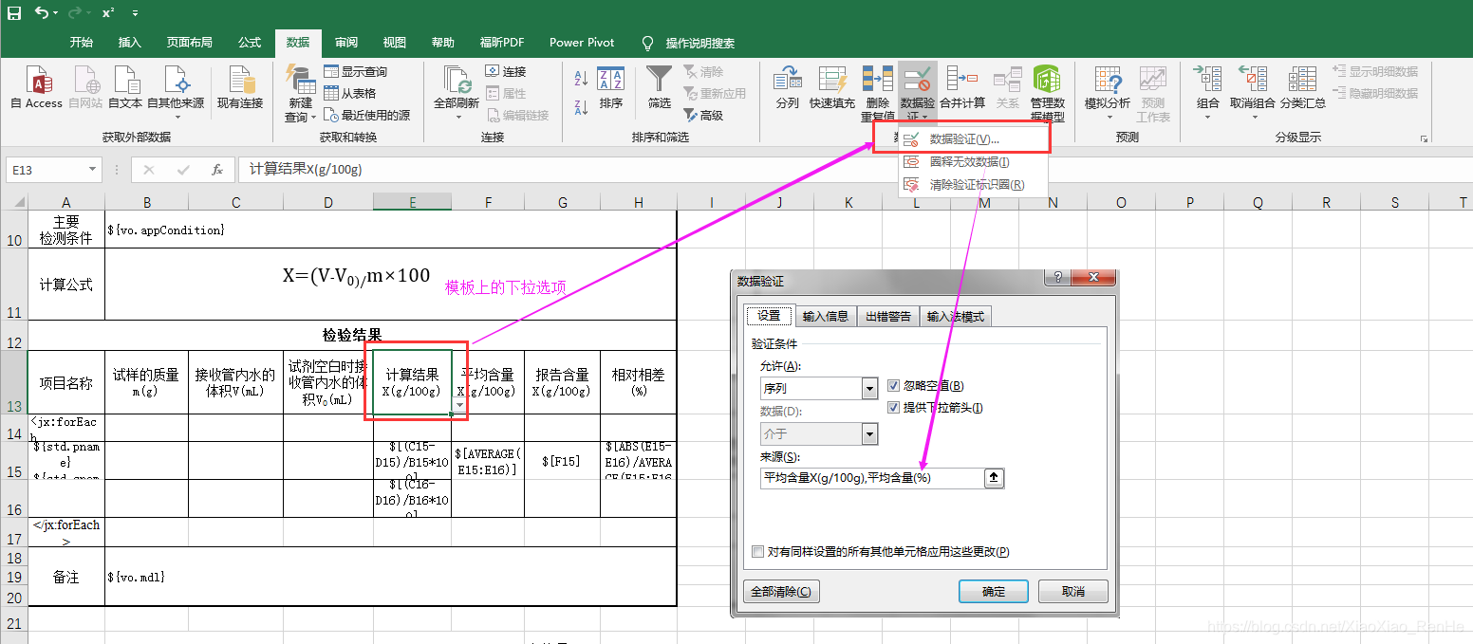Click the 快速填充 (Flash Fill) icon

tap(832, 86)
